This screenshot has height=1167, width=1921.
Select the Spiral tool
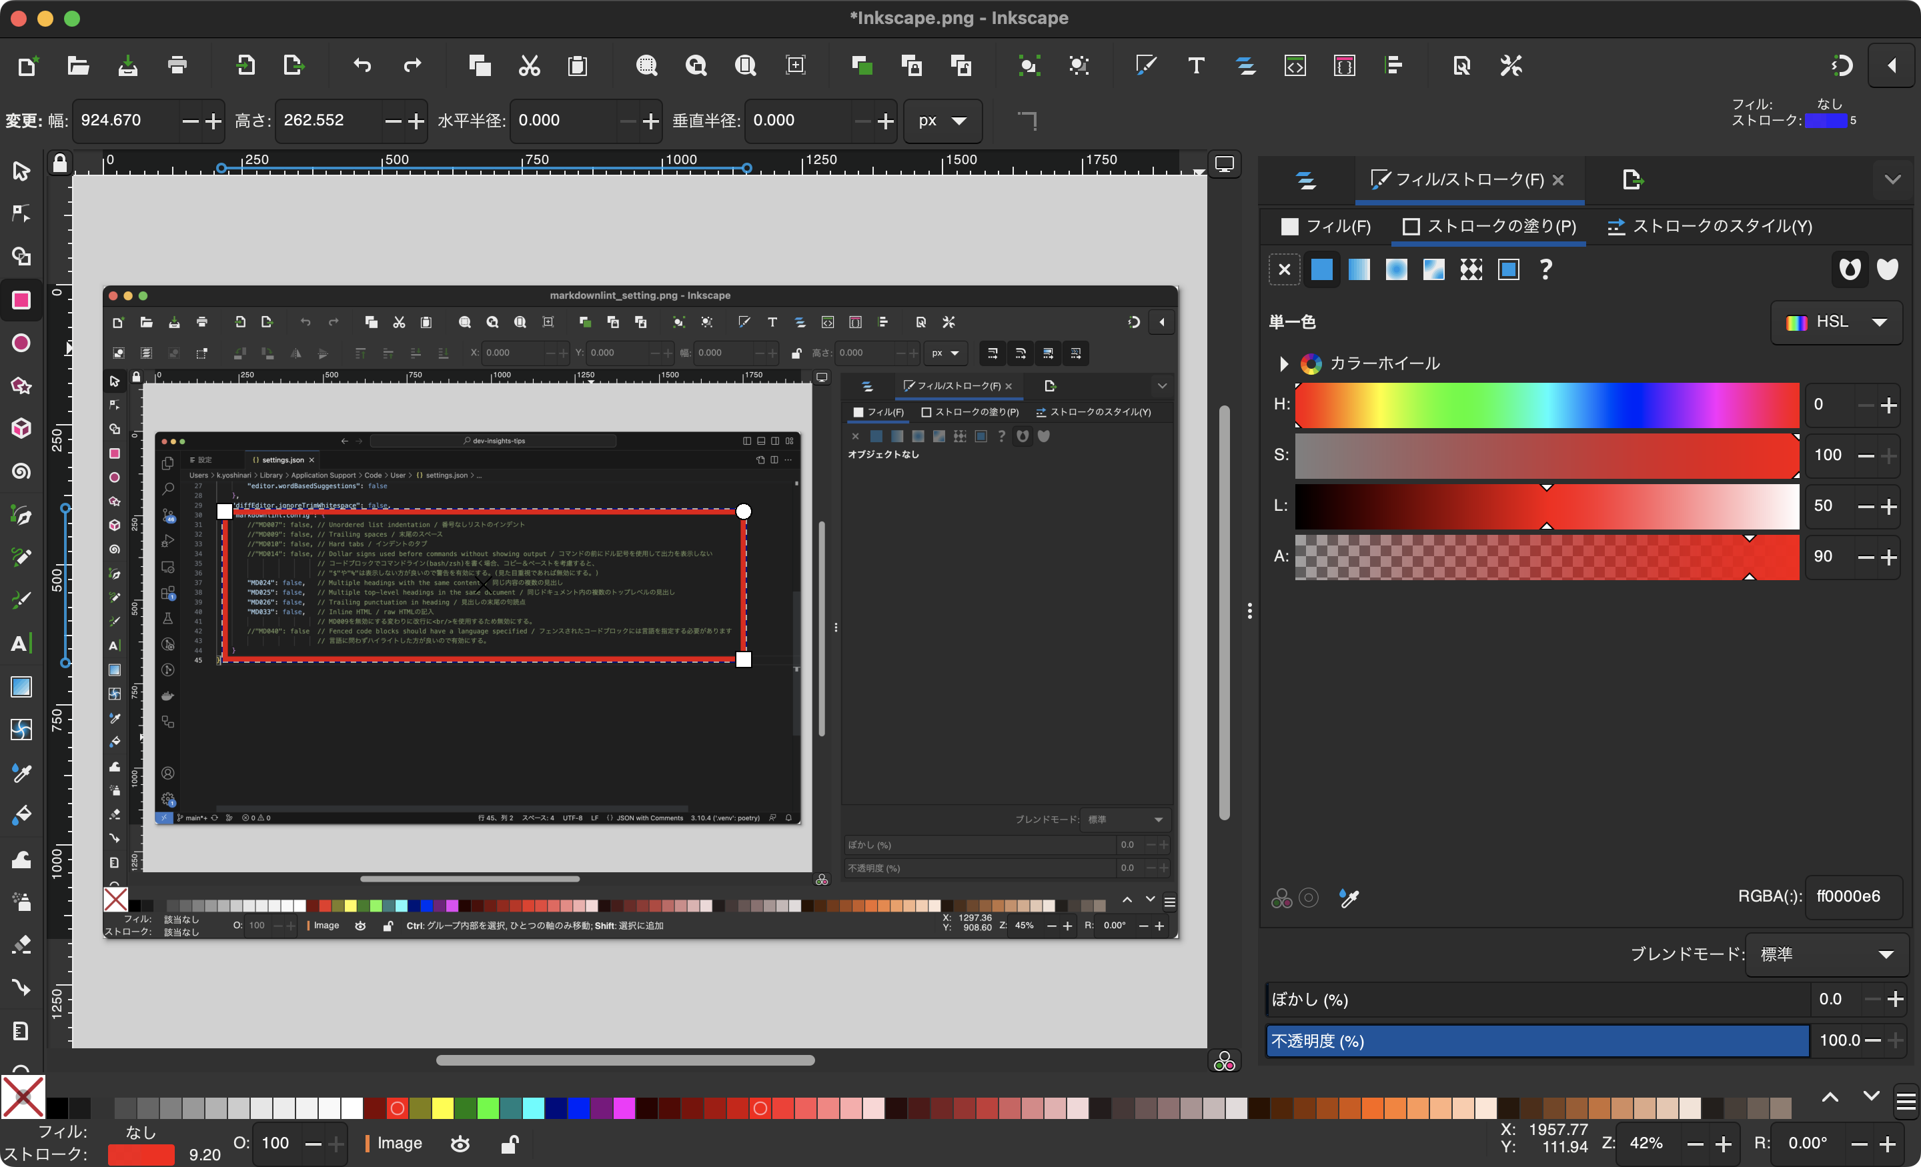click(x=20, y=471)
